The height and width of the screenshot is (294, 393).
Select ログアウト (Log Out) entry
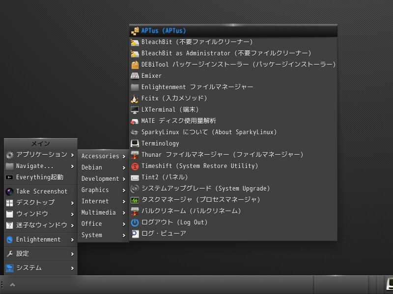click(x=233, y=222)
